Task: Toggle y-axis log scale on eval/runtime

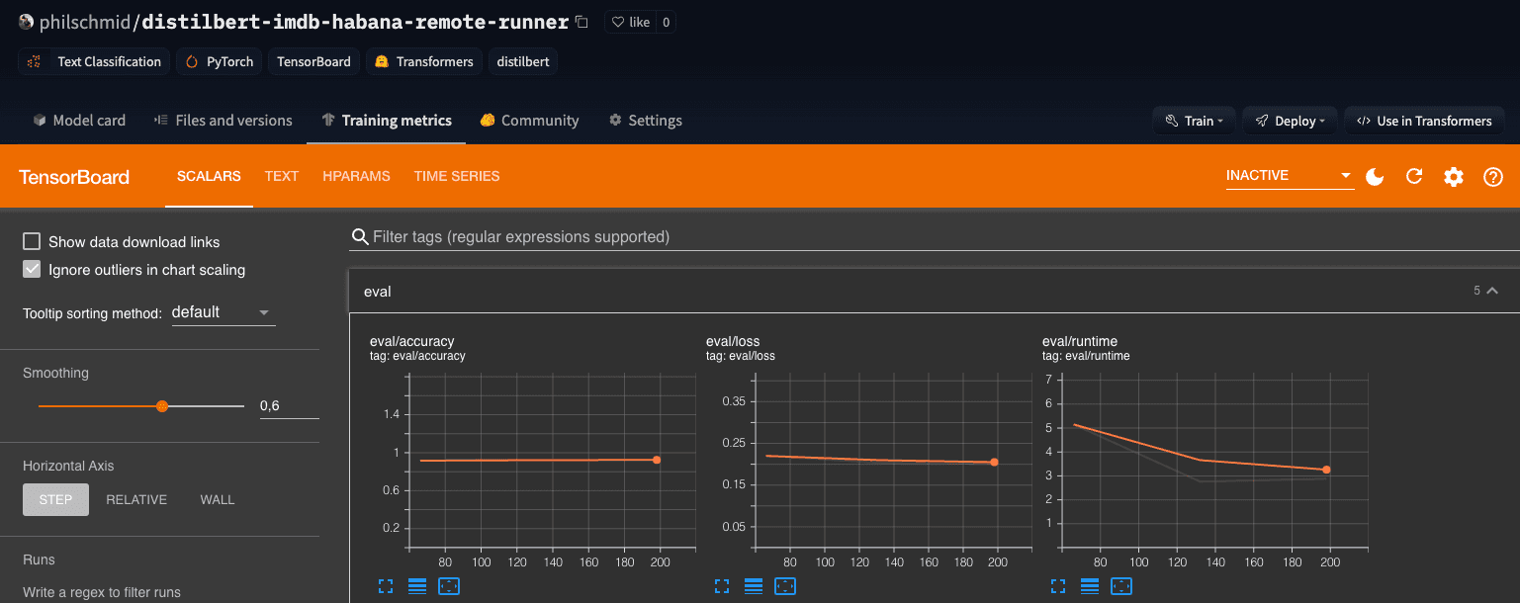Action: click(x=1090, y=586)
